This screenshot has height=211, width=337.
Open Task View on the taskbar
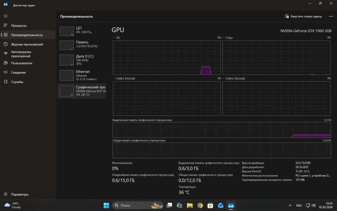click(x=169, y=205)
